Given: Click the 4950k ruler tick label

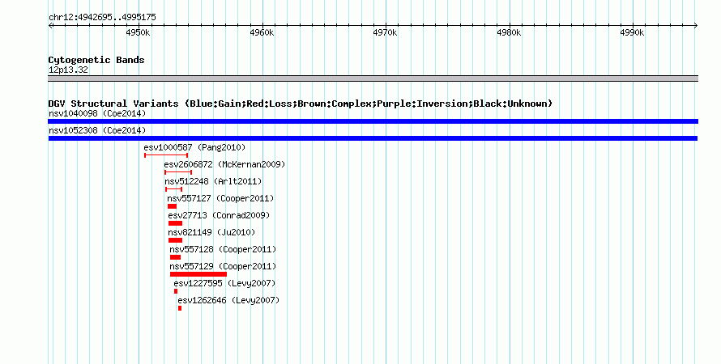Looking at the screenshot, I should point(138,32).
